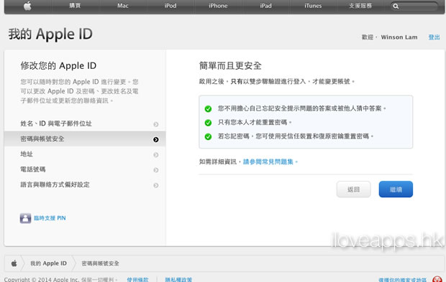Click the 修改您的 Apple ID heading
The image size is (446, 282).
58,66
